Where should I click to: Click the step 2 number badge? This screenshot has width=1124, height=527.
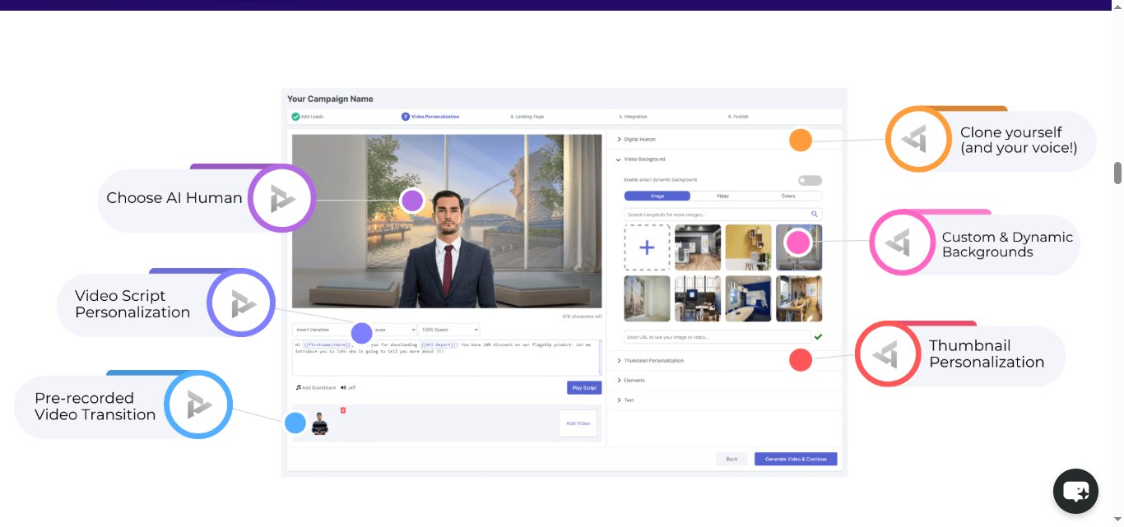click(406, 117)
